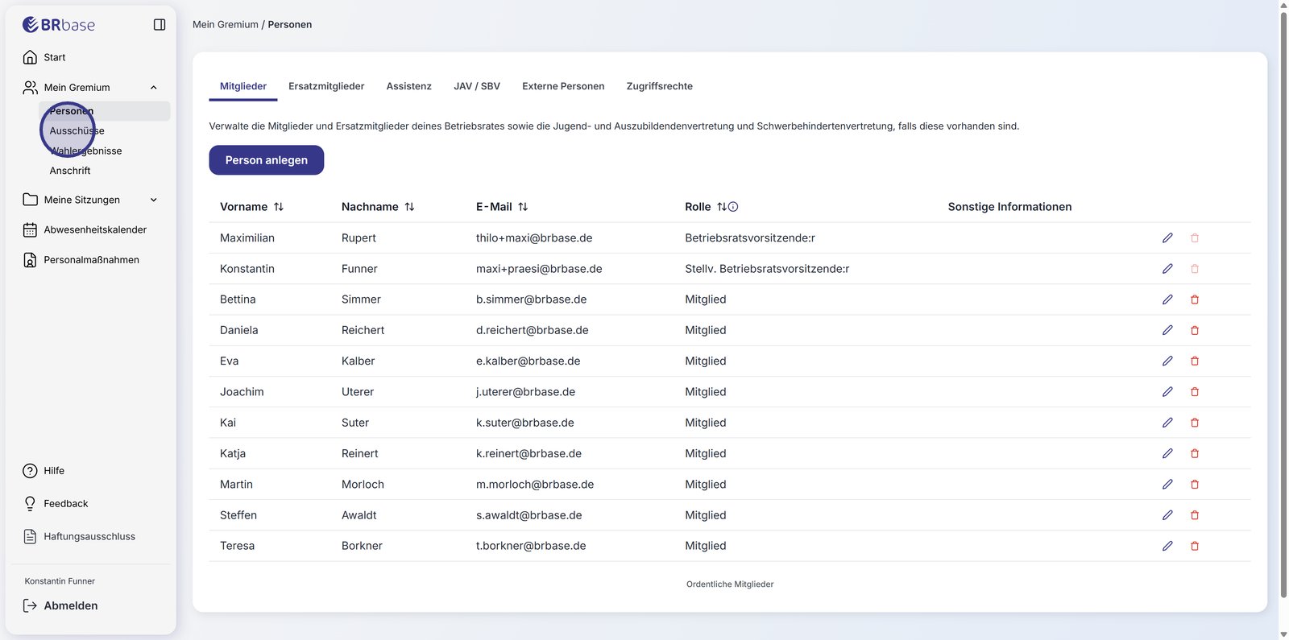
Task: Edit Martin Morloch via the pencil icon
Action: pyautogui.click(x=1167, y=485)
